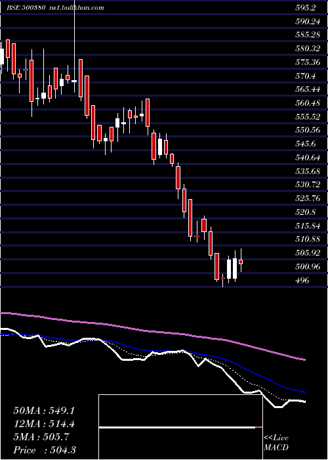328x460 pixels.
Task: Click the 575.36 price axis label
Action: pyautogui.click(x=308, y=62)
